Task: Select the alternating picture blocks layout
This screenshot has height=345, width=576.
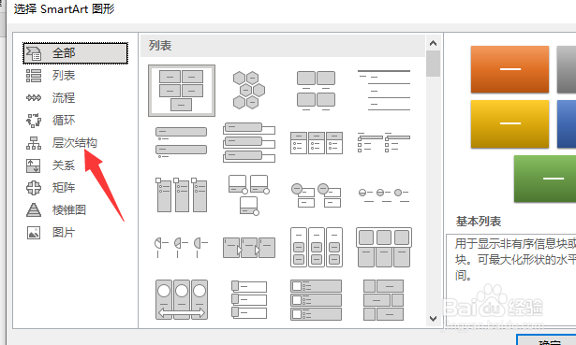Action: pyautogui.click(x=383, y=300)
